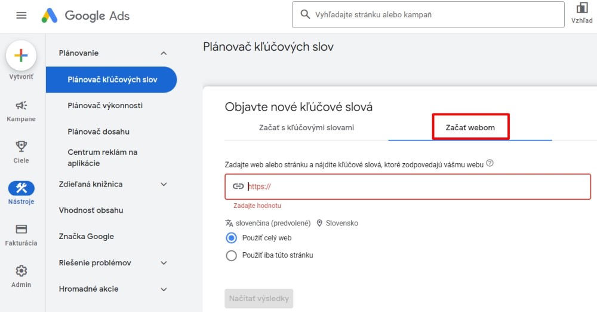Focus the https:// website URL field

(x=408, y=186)
